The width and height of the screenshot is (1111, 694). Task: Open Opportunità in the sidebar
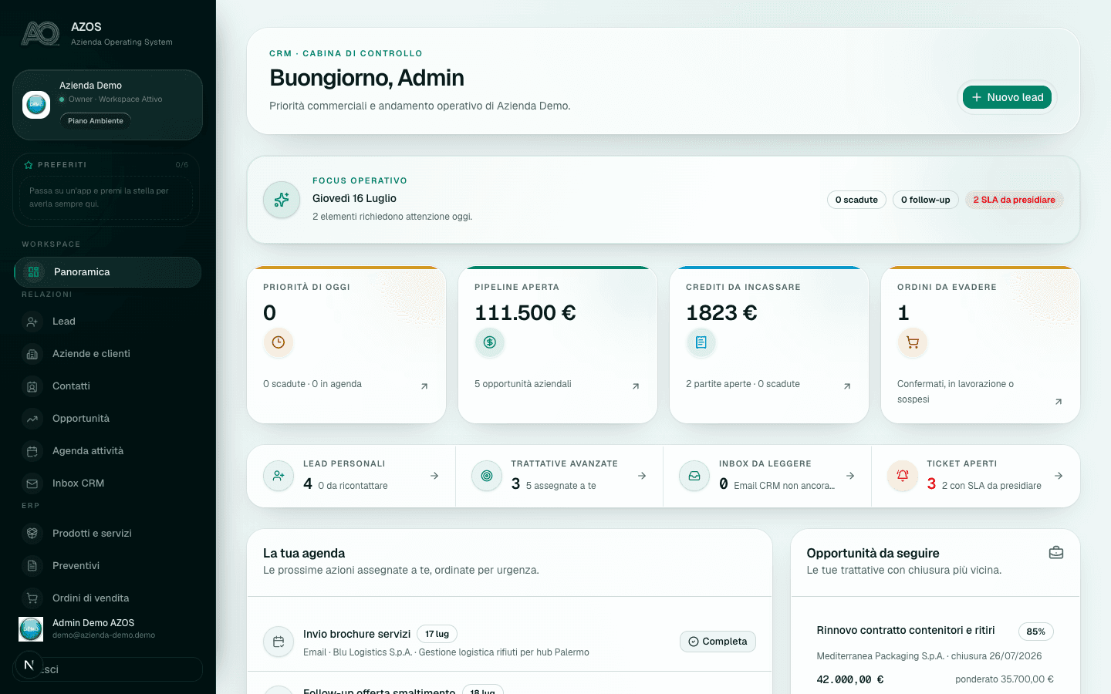pos(108,419)
